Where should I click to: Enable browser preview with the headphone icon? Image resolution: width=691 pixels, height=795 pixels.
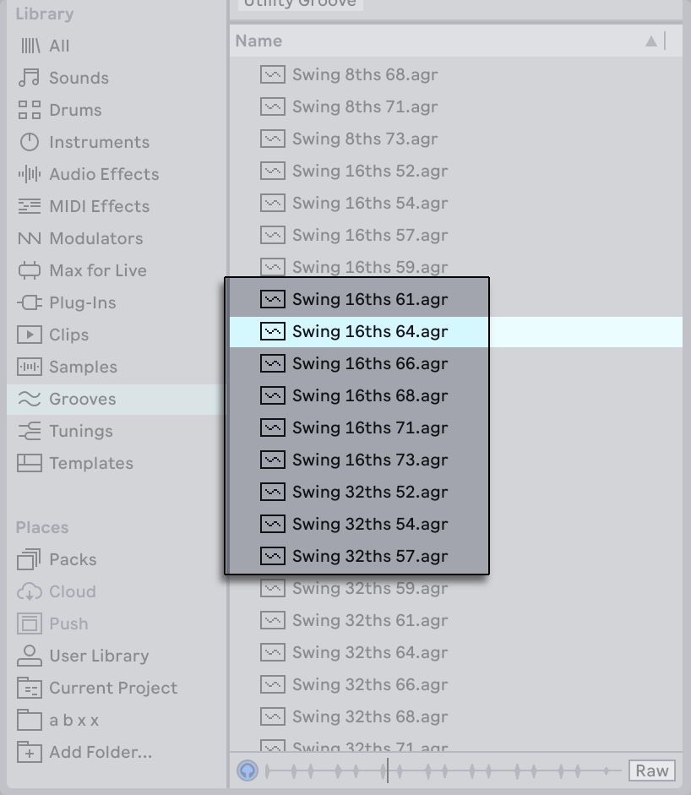click(x=247, y=770)
